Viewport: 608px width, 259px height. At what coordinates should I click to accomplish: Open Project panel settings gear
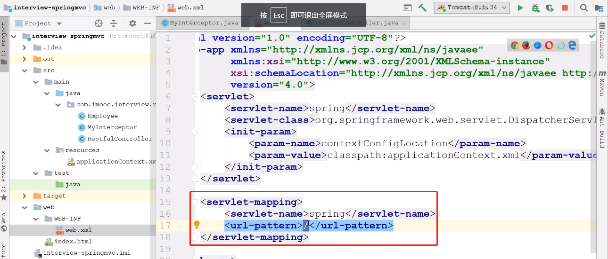pyautogui.click(x=132, y=23)
